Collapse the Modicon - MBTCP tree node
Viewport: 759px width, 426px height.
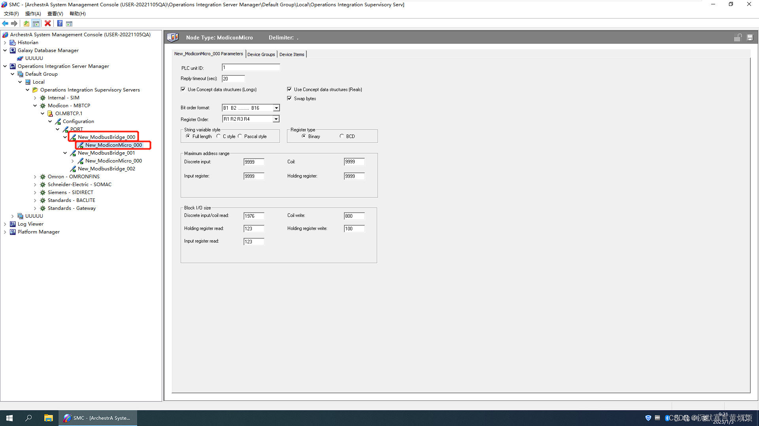[35, 105]
